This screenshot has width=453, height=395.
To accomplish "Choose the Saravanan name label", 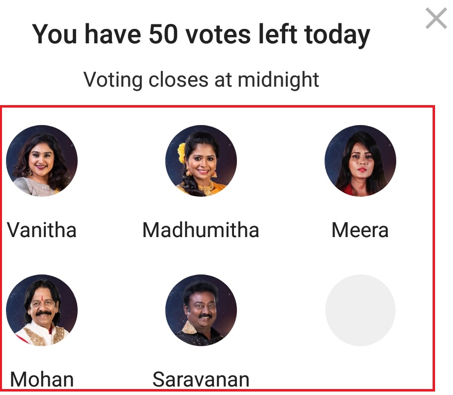I will pos(201,380).
